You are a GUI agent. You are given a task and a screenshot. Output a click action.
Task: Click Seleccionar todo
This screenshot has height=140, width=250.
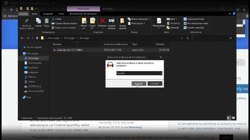click(194, 19)
